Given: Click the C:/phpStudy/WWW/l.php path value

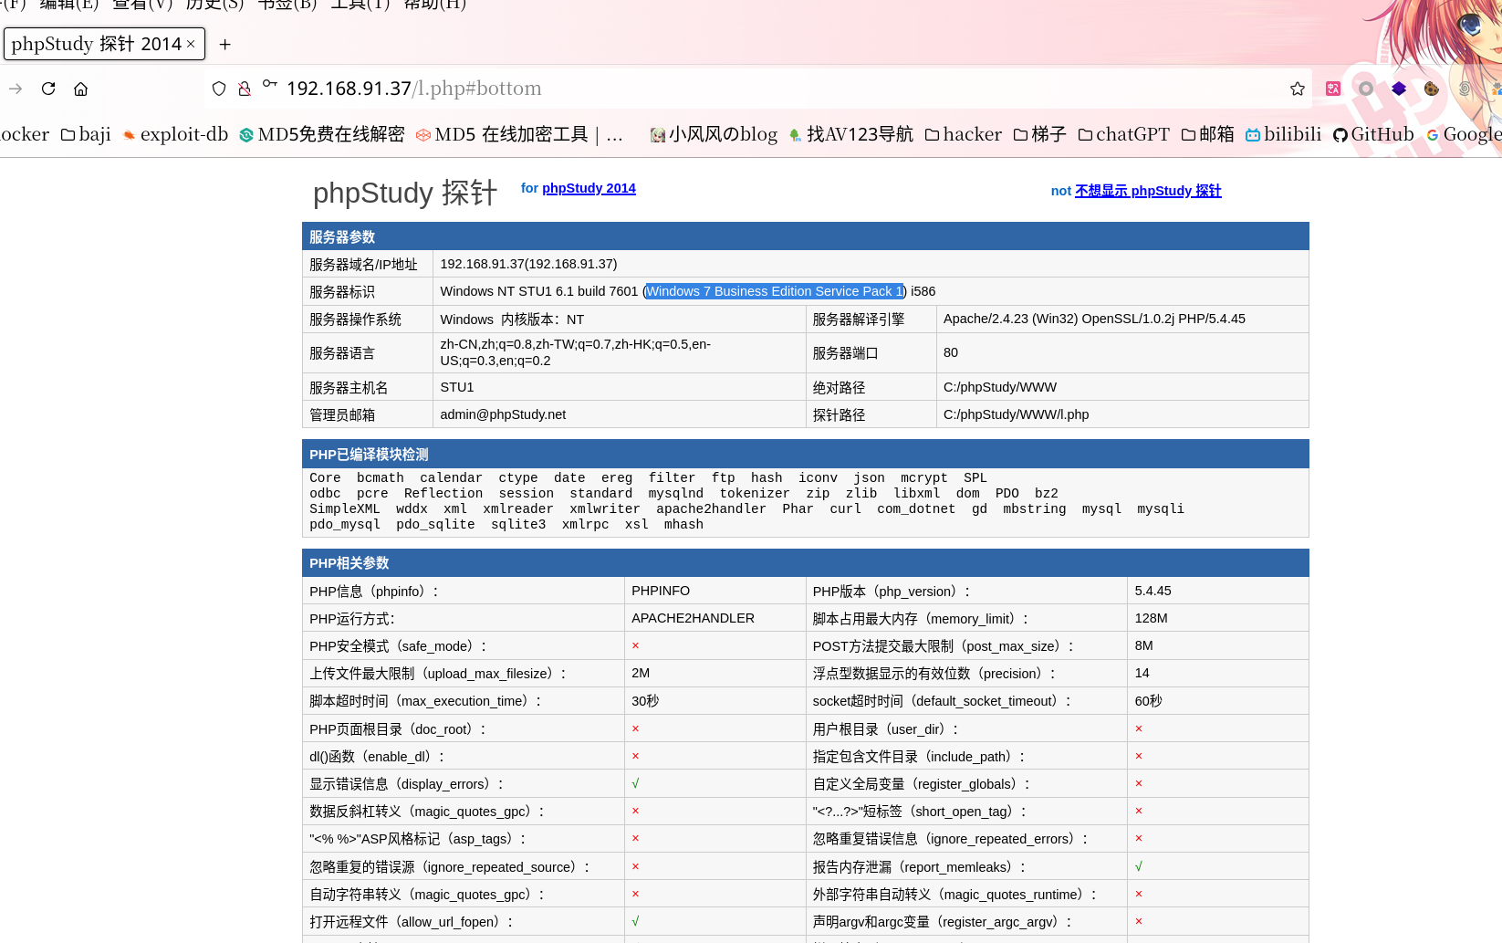Looking at the screenshot, I should (1017, 414).
